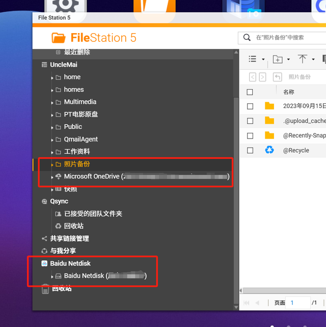Screen dimensions: 326x327
Task: Click the 名称 column header
Action: coord(289,92)
